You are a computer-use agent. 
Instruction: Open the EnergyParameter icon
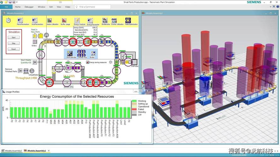pyautogui.click(x=90, y=20)
